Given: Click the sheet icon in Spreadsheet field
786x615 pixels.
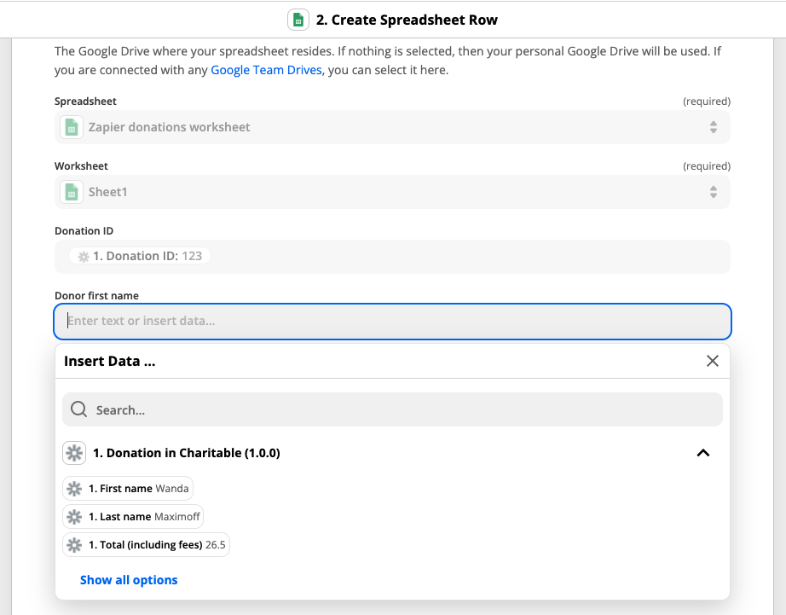Looking at the screenshot, I should [x=72, y=127].
